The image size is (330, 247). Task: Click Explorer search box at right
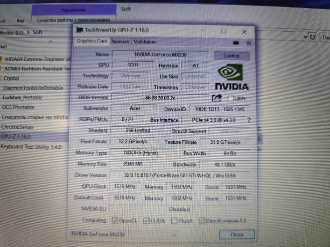[x=325, y=38]
